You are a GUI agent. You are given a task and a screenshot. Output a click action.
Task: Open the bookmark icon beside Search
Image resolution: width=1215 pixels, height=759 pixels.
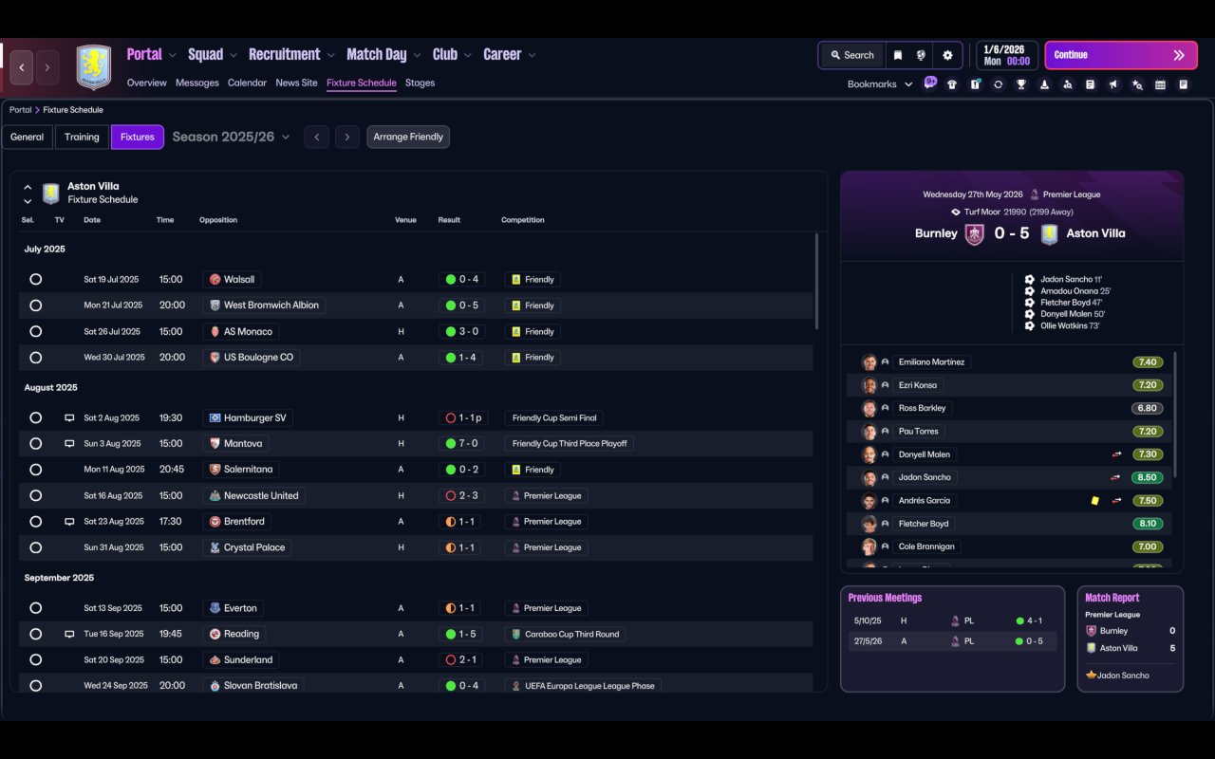(x=897, y=55)
